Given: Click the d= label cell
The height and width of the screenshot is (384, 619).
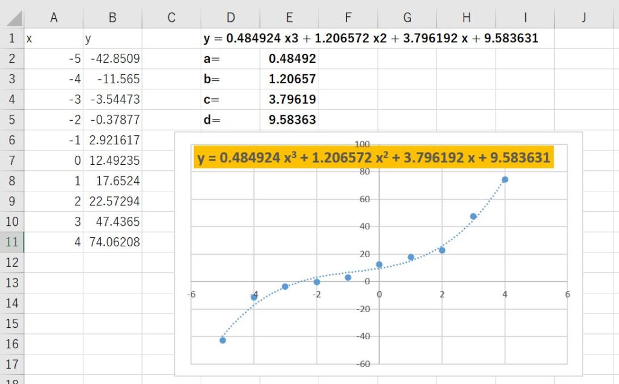Looking at the screenshot, I should 230,120.
